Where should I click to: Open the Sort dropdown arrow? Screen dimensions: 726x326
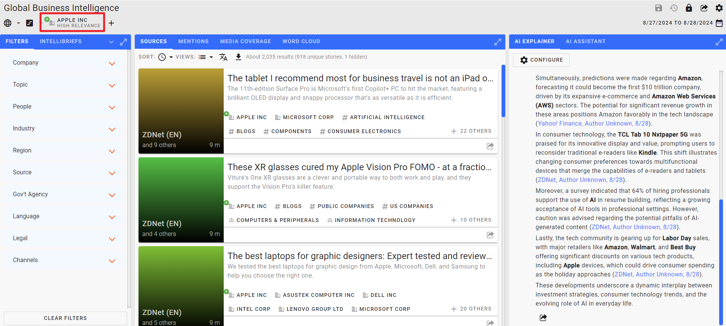(x=171, y=57)
